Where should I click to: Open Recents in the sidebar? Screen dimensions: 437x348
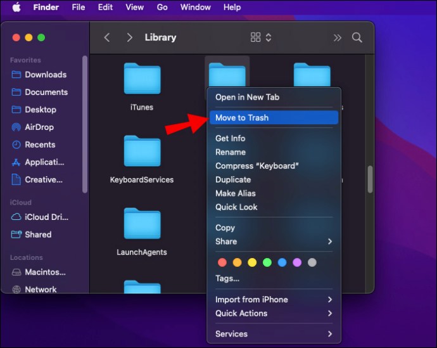(33, 145)
